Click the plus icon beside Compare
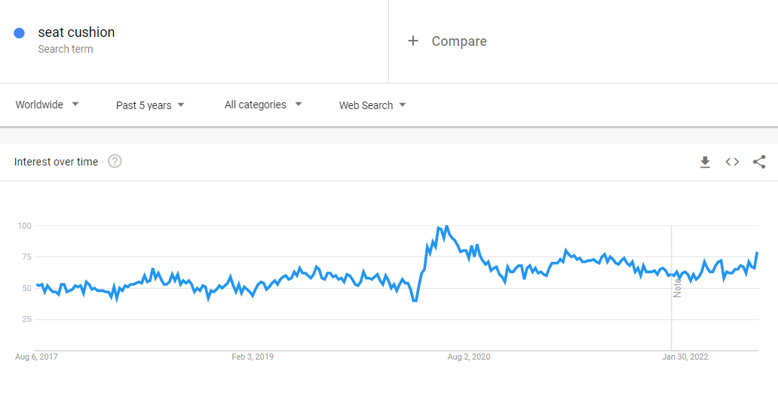The width and height of the screenshot is (778, 407). 412,41
